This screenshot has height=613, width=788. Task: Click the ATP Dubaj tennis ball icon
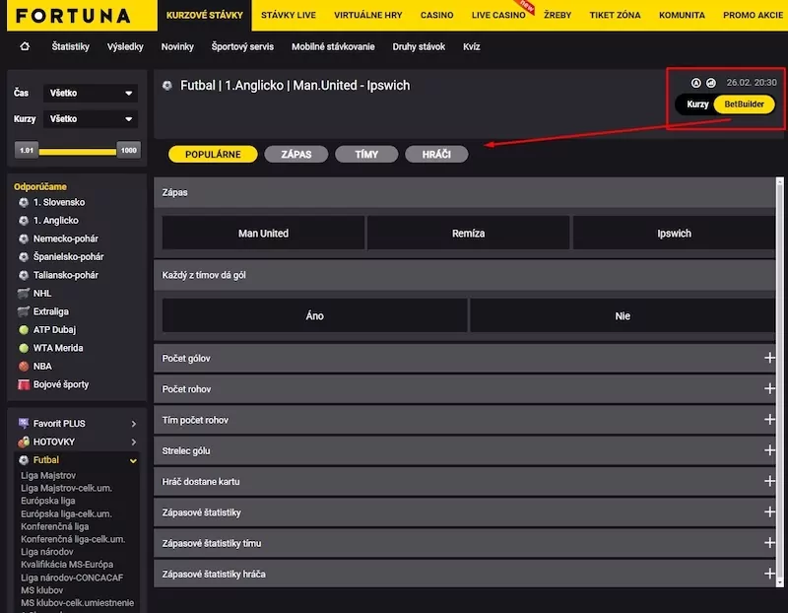[x=24, y=330]
